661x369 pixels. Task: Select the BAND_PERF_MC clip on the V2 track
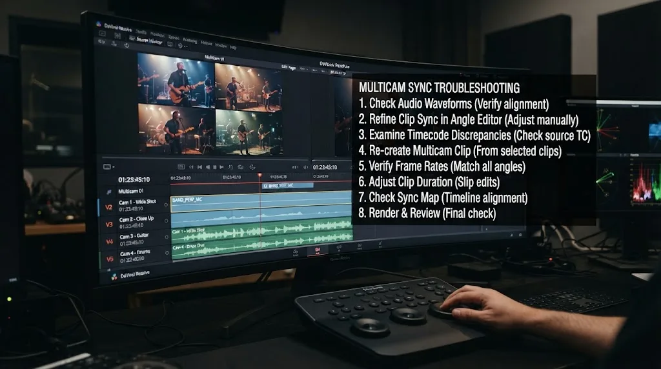(x=261, y=203)
